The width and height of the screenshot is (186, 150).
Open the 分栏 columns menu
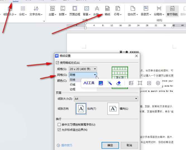[23, 11]
